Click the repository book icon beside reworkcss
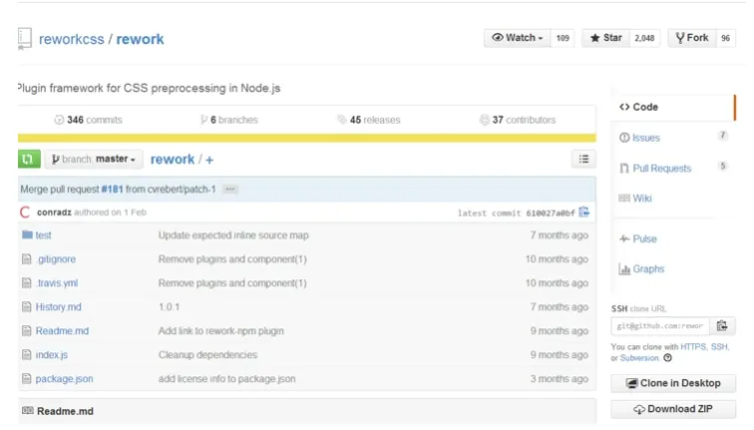 [25, 38]
